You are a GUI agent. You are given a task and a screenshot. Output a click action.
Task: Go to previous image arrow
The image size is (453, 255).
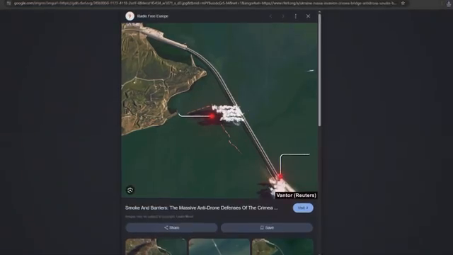click(270, 16)
